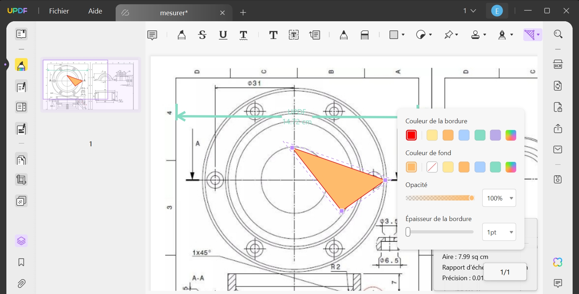Choose the blue background color swatch

click(x=480, y=167)
